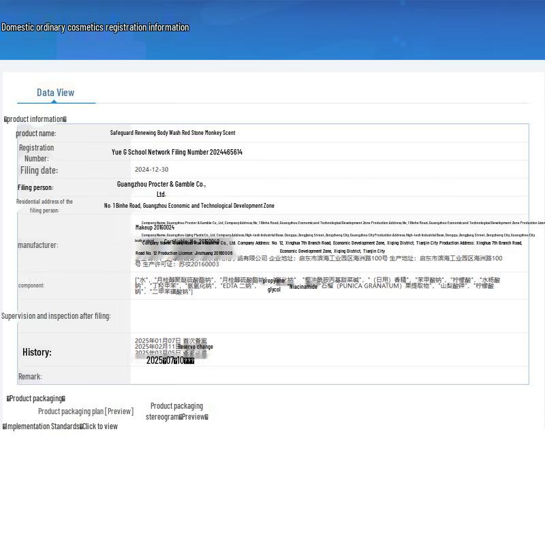Click the Registration Number label

click(37, 153)
